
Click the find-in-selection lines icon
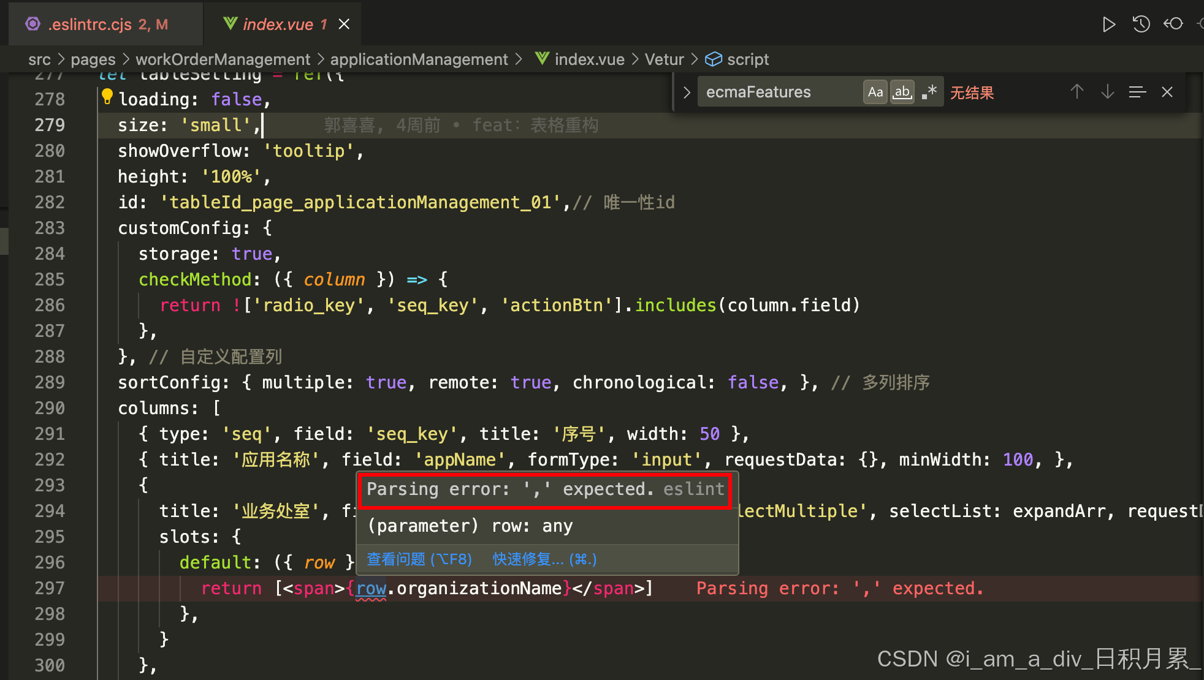click(x=1137, y=92)
